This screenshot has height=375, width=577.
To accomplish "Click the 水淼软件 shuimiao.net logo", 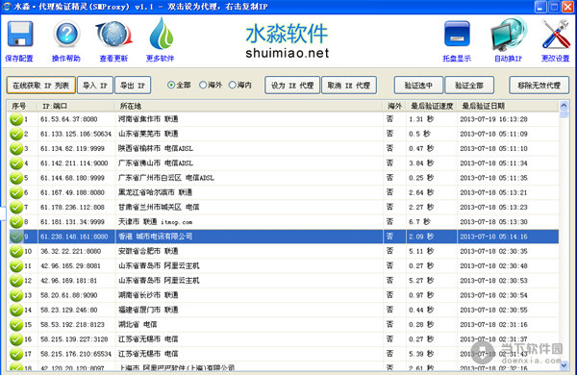I will click(x=287, y=40).
